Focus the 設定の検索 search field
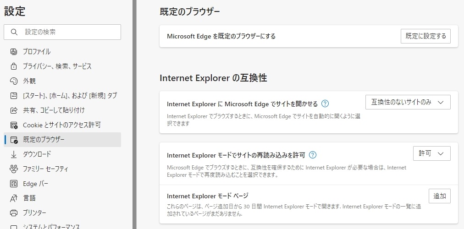The height and width of the screenshot is (229, 464). (62, 32)
